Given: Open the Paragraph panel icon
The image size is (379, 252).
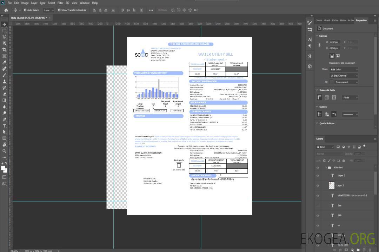Looking at the screenshot, I should point(310,46).
